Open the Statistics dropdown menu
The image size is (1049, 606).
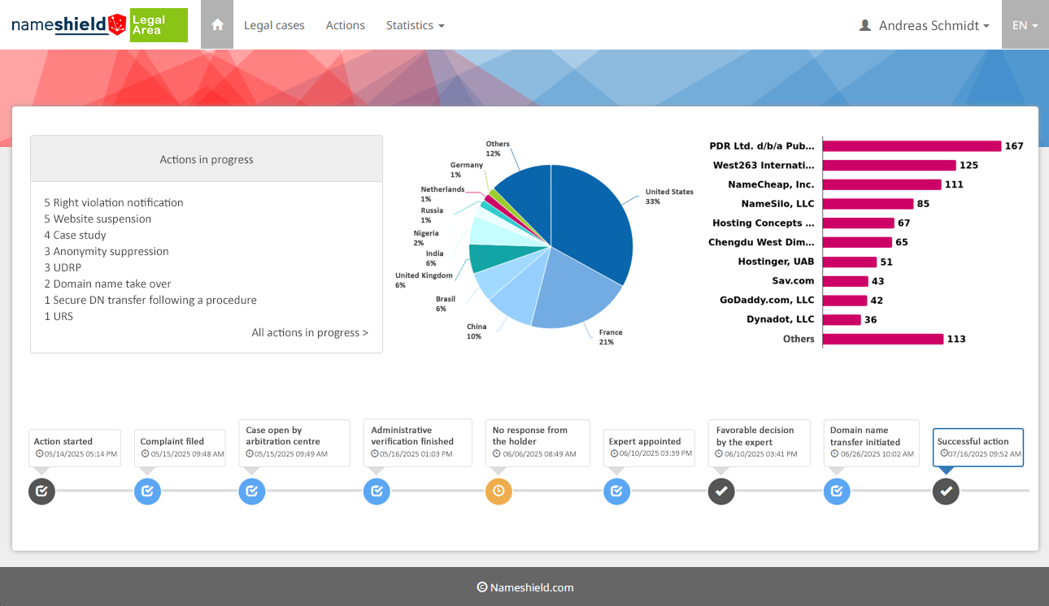pos(415,25)
